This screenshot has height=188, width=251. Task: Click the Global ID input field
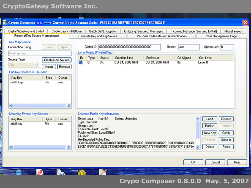coord(129,47)
